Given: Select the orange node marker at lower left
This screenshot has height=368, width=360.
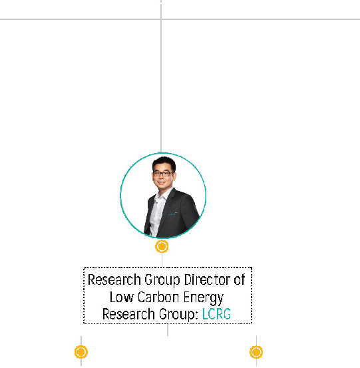Looking at the screenshot, I should 81,352.
